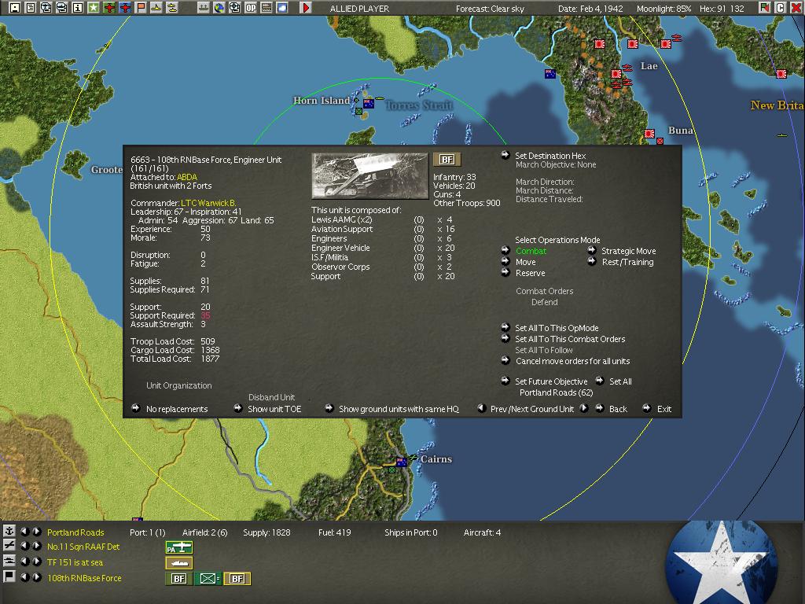Select Combat operations mode

531,251
